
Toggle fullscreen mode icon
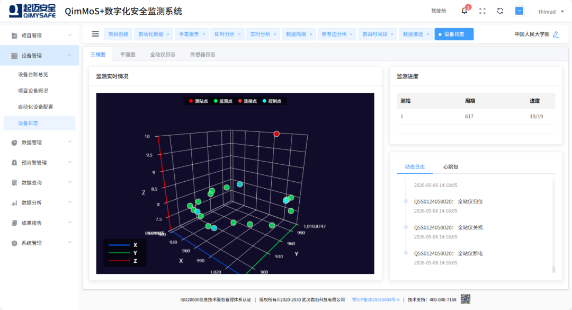(x=482, y=11)
